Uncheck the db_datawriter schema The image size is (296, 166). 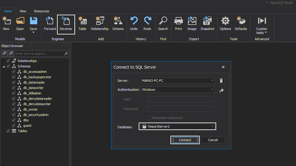click(14, 87)
